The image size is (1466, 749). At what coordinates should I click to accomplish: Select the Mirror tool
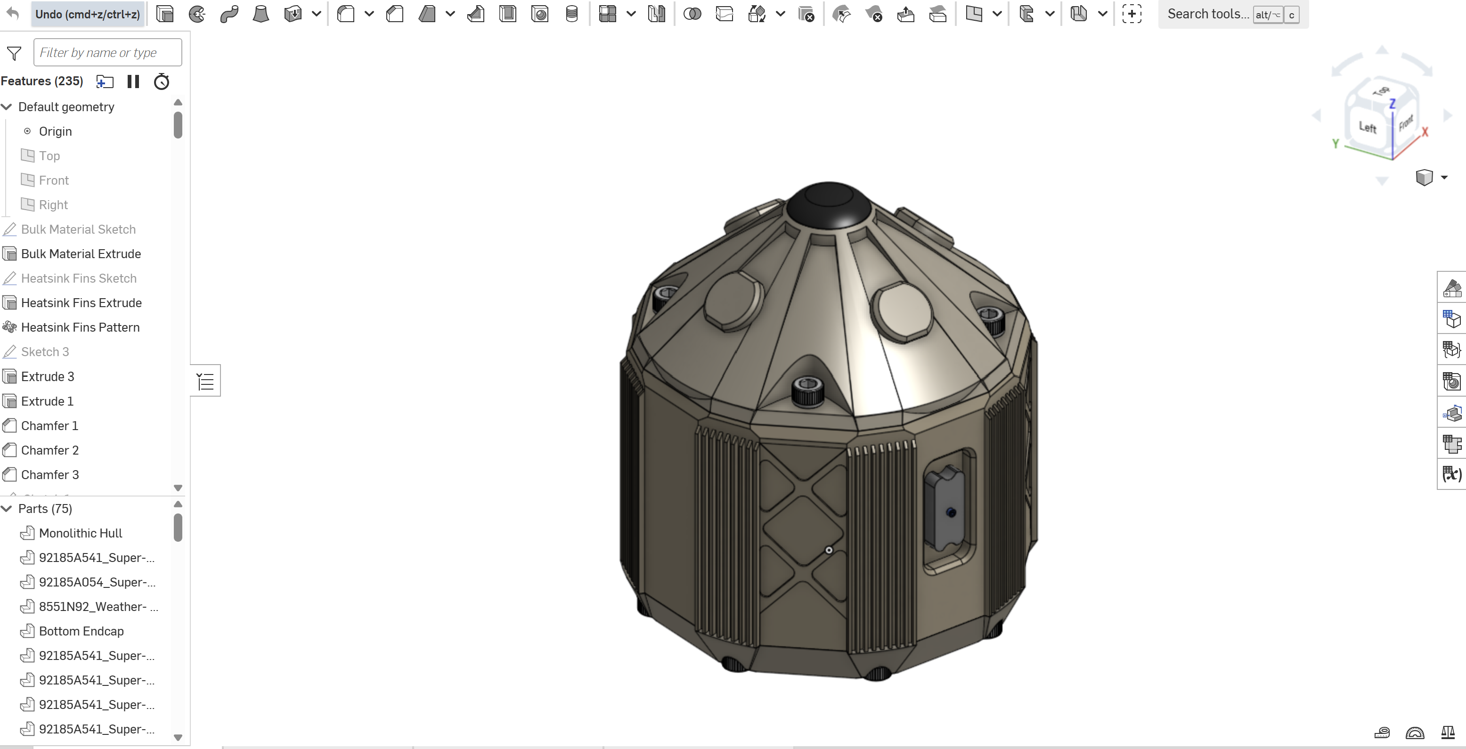(x=656, y=14)
